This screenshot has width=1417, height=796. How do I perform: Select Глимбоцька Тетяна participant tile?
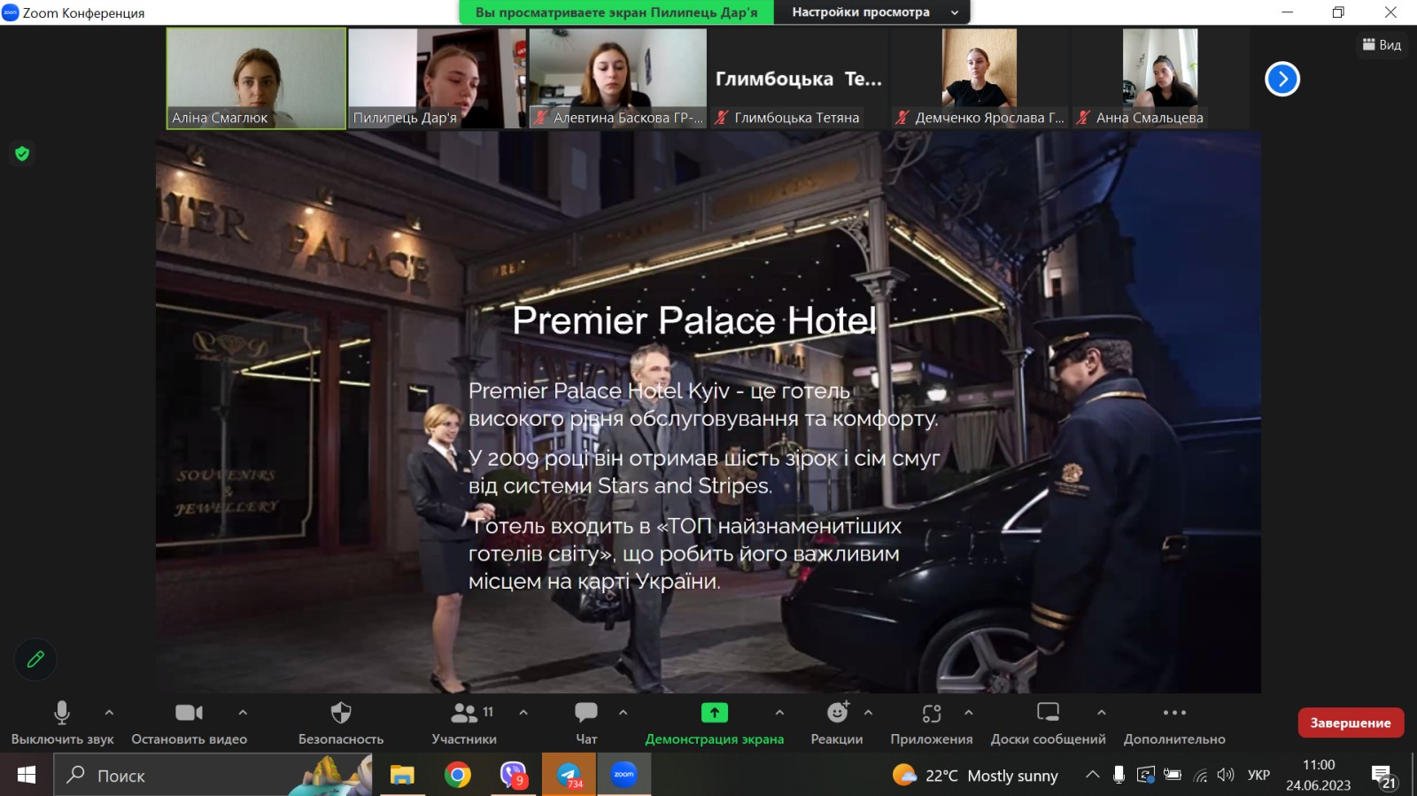(799, 79)
